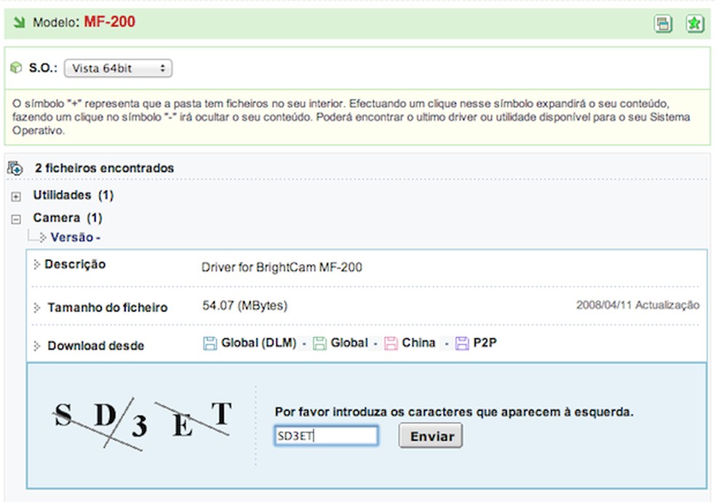Viewport: 716px width, 502px height.
Task: Select the Camera (1) tree entry
Action: pos(68,218)
